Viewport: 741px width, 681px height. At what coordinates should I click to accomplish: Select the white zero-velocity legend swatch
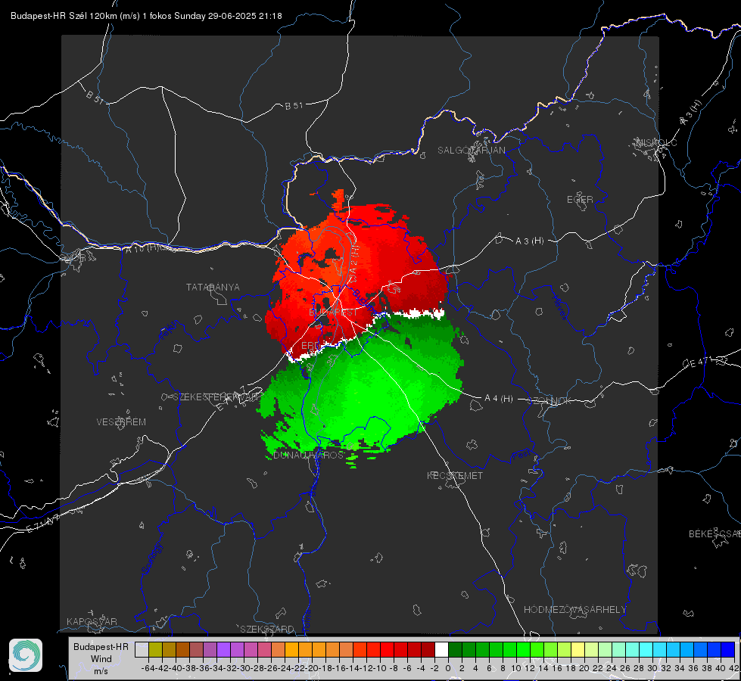point(441,649)
